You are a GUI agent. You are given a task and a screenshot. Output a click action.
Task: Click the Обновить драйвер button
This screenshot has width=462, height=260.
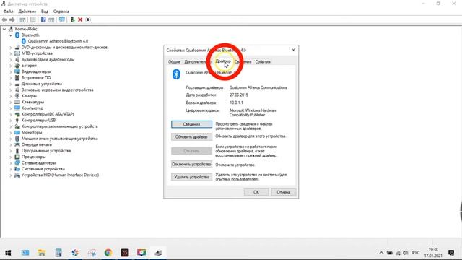(191, 136)
